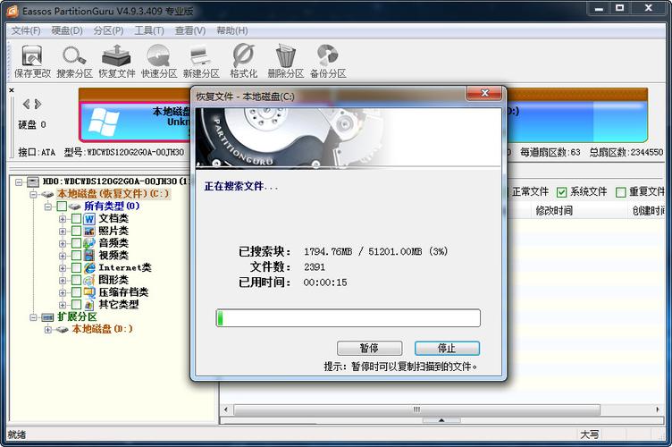The width and height of the screenshot is (672, 447).
Task: Click the 停止 (Stop) button
Action: [447, 348]
